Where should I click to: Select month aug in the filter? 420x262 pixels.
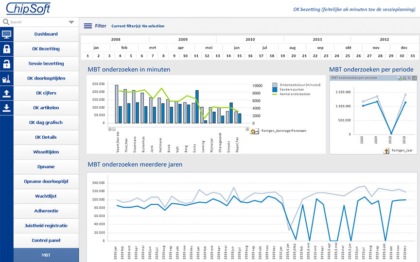pos(293,48)
